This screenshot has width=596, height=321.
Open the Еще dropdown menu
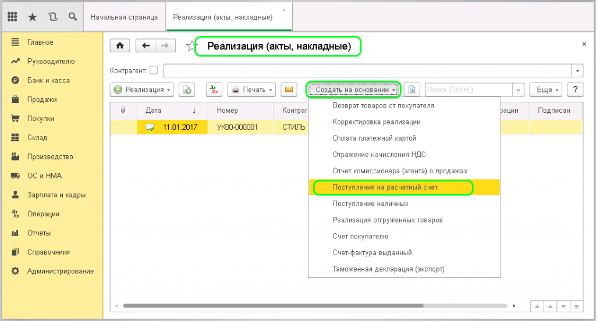pos(545,90)
